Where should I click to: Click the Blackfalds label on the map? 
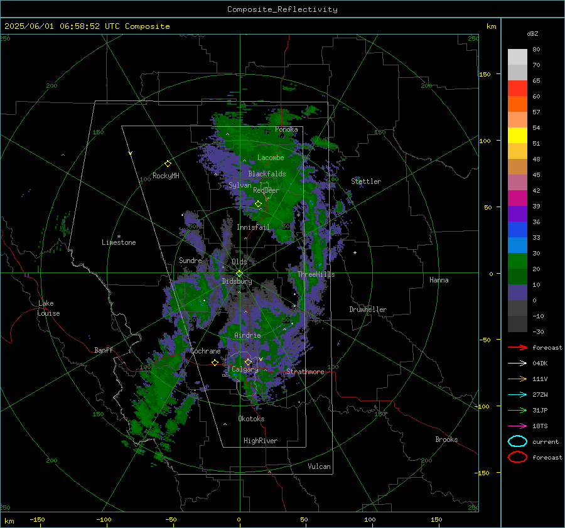(267, 174)
